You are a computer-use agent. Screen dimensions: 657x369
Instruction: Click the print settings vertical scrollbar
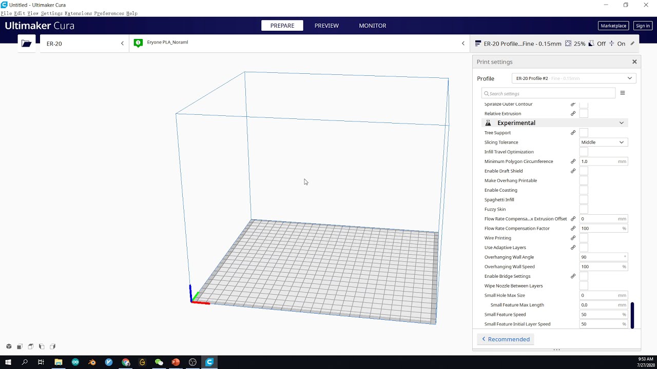click(x=632, y=315)
